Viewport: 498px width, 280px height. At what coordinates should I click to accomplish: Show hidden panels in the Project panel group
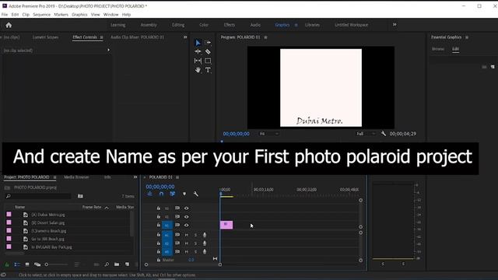click(x=135, y=177)
